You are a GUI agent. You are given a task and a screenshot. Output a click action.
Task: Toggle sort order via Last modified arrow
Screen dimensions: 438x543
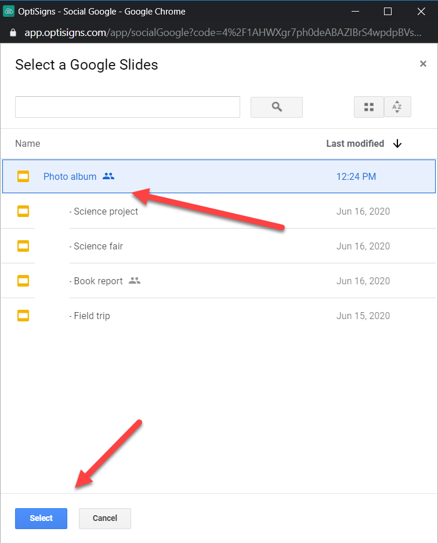pos(397,143)
